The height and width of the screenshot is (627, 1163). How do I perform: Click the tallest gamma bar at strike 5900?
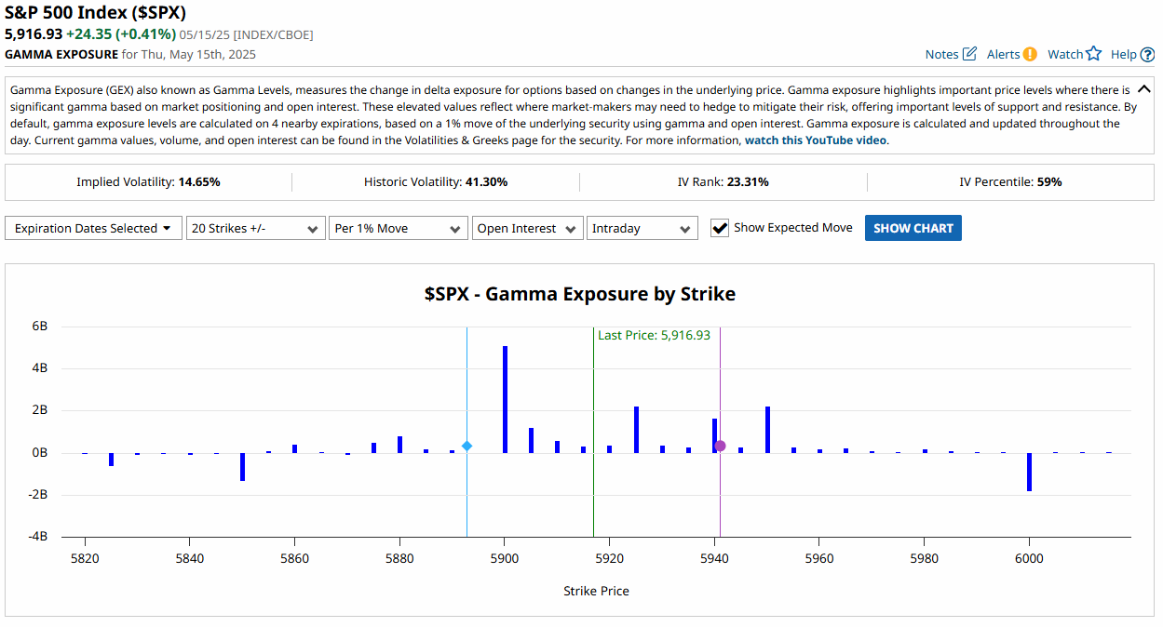(505, 399)
